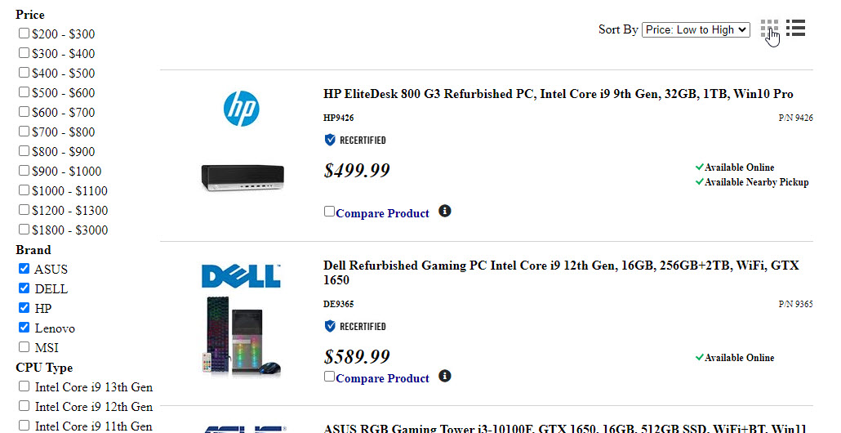Click Compare Product link for Dell PC

[382, 379]
